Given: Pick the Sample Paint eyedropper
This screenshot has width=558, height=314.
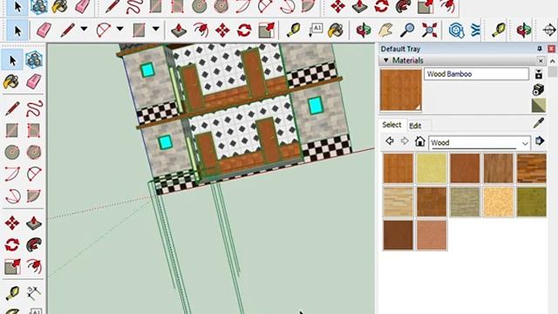Looking at the screenshot, I should click(539, 123).
